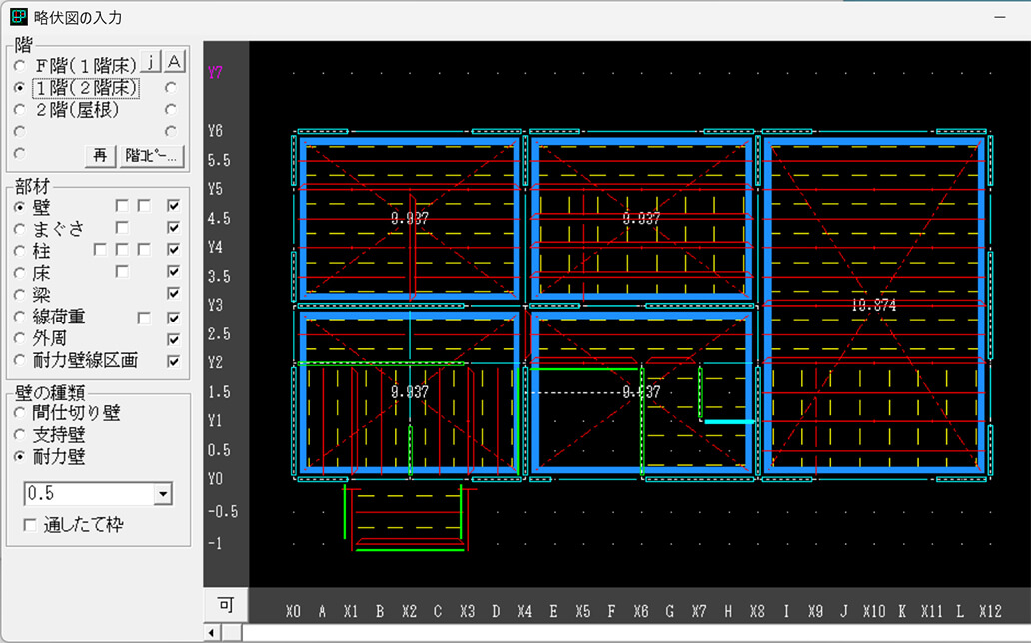Open the 0.5 wall value dropdown

(164, 494)
